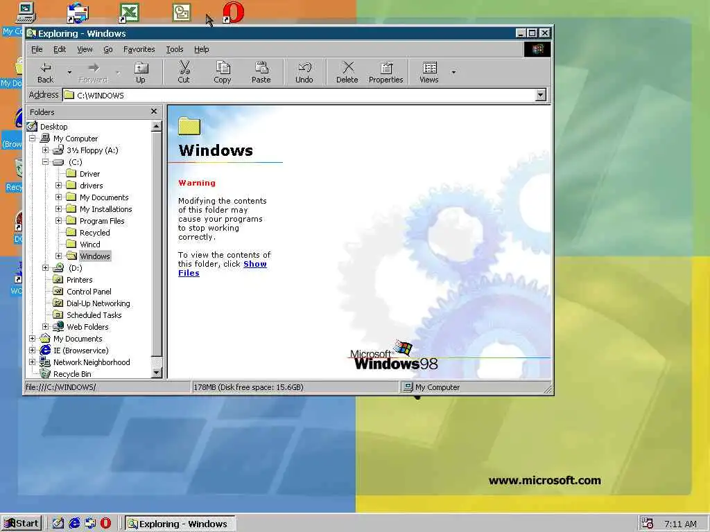Select the Driver folder in tree
Image resolution: width=710 pixels, height=532 pixels.
(x=89, y=174)
